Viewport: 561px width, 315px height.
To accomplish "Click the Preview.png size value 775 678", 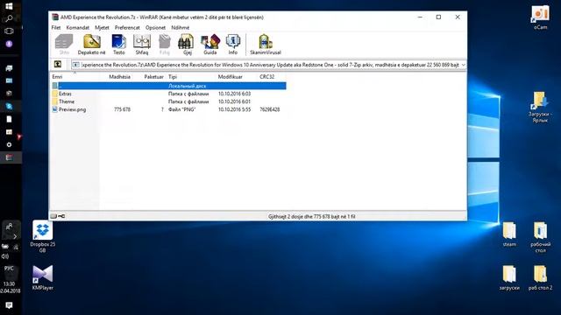I will (122, 109).
